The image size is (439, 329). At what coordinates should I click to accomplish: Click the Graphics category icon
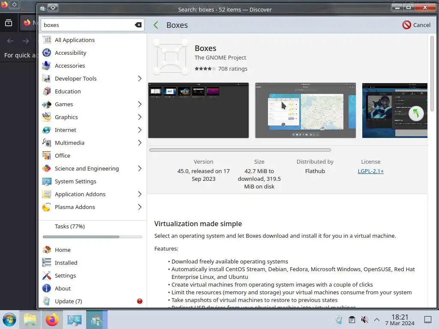46,117
